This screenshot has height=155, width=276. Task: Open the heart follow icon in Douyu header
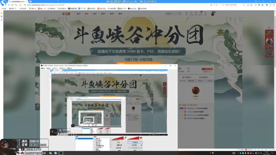pyautogui.click(x=191, y=13)
